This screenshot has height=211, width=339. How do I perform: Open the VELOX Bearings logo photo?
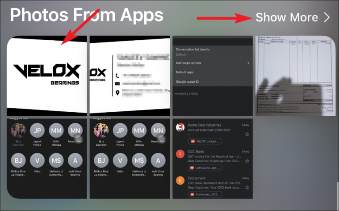click(x=47, y=76)
